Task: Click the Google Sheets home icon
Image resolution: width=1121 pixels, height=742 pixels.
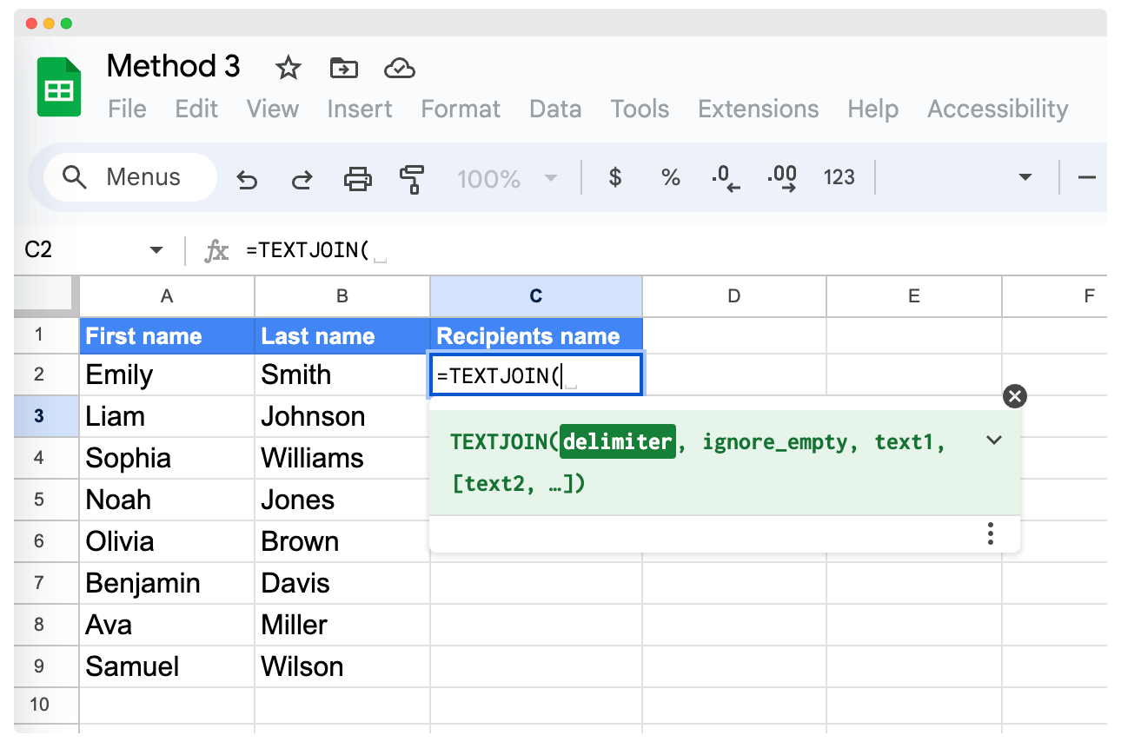Action: pyautogui.click(x=59, y=87)
